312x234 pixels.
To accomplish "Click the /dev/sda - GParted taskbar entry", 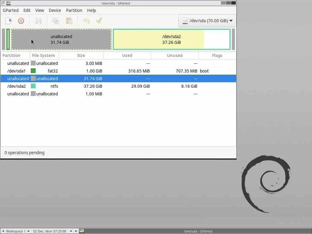I will coord(198,231).
